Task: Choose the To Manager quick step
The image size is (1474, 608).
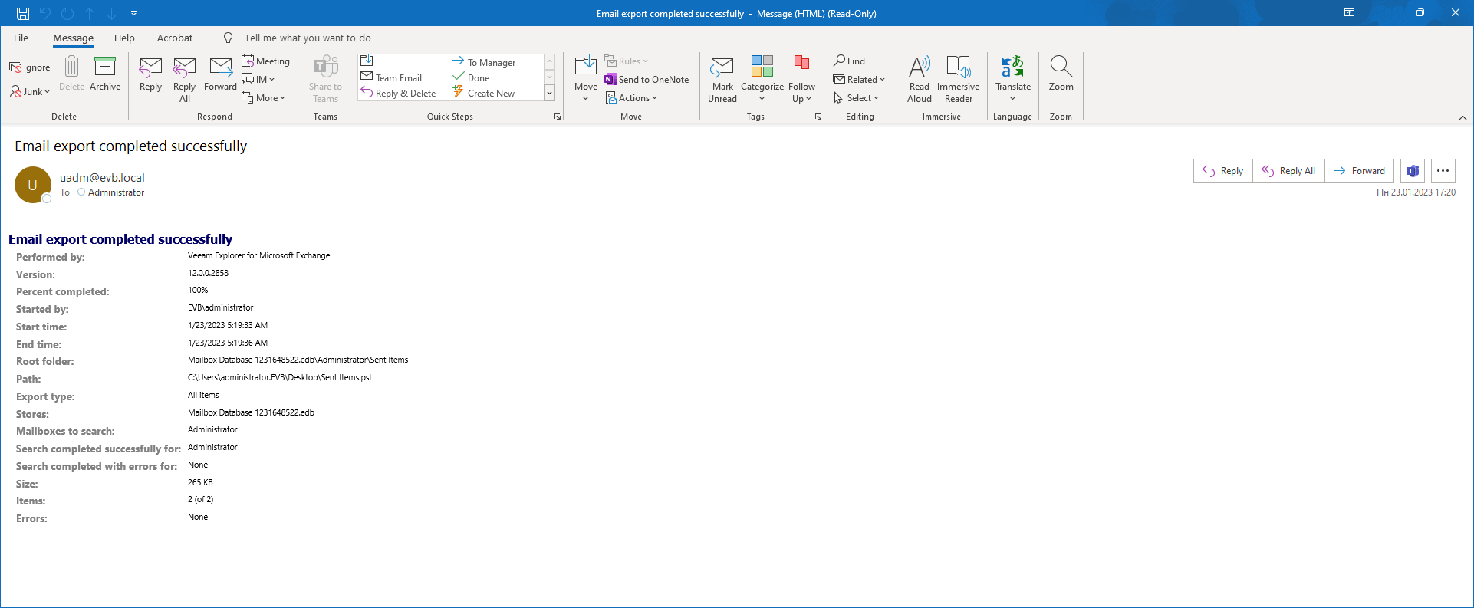Action: 485,62
